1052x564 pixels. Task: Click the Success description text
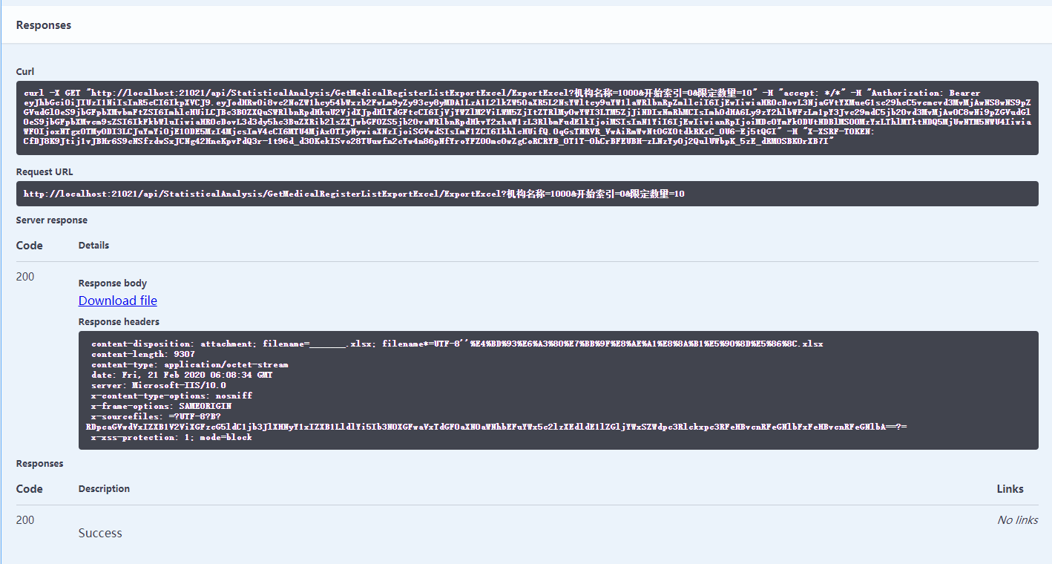(x=99, y=532)
